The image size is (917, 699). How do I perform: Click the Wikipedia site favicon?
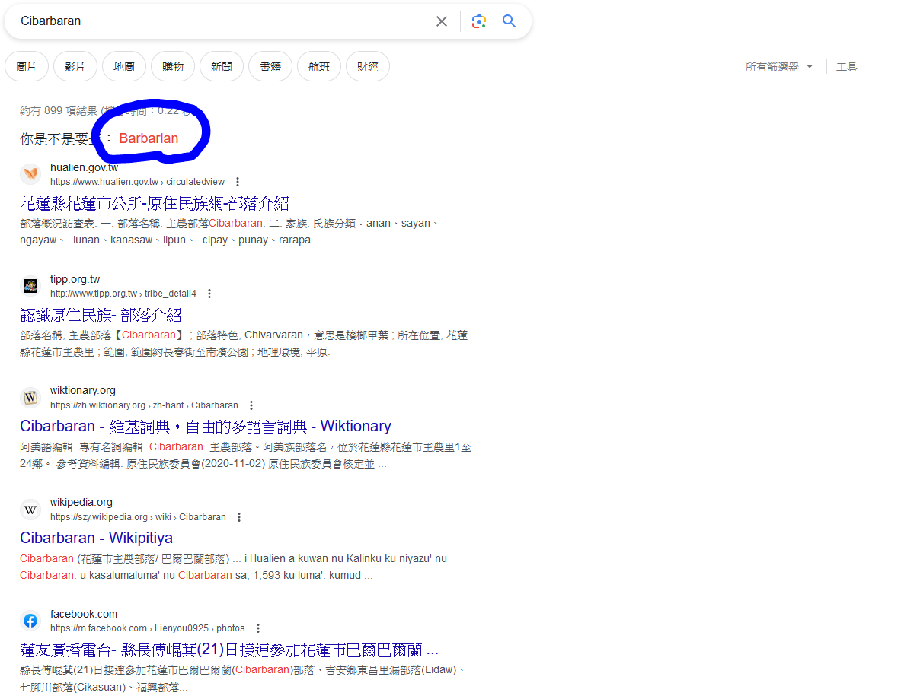point(30,510)
